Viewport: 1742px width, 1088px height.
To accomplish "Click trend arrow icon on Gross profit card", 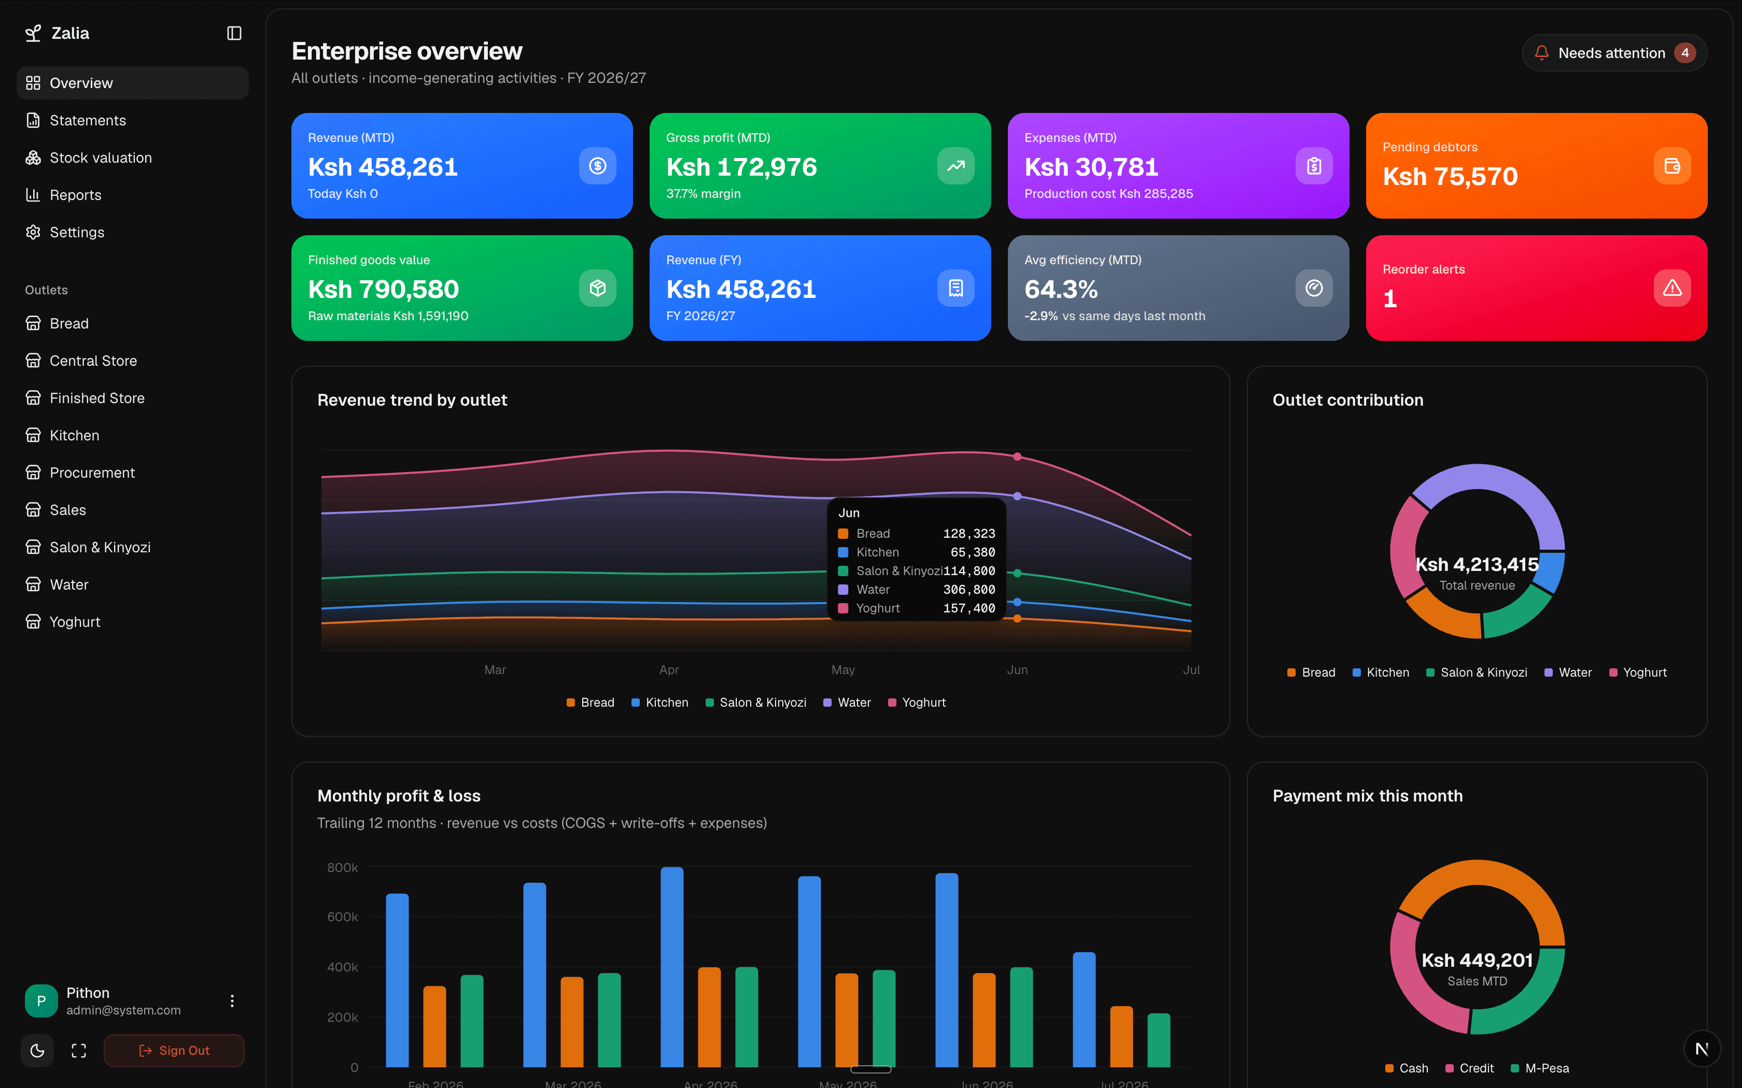I will tap(955, 165).
